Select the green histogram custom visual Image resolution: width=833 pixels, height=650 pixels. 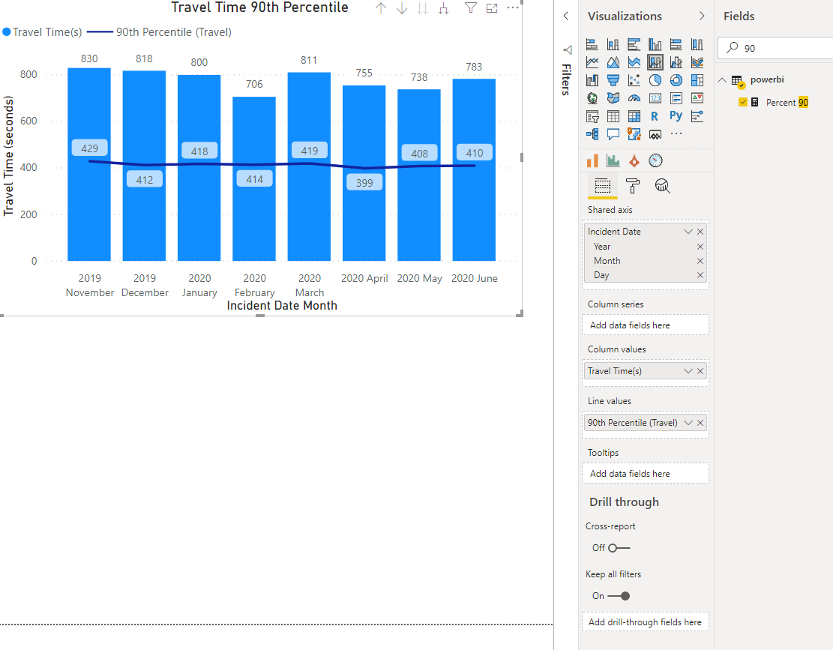[613, 160]
